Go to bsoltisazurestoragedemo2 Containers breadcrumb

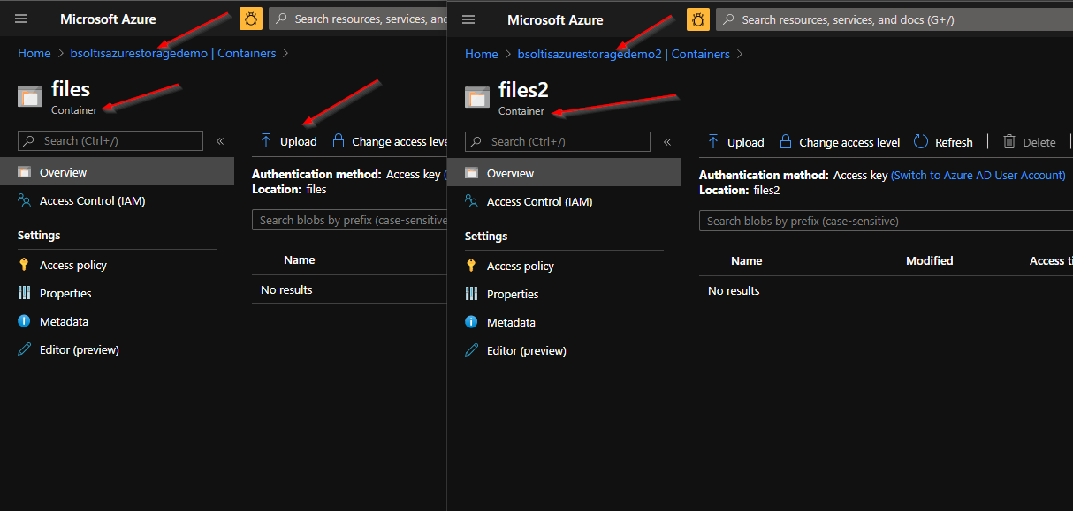click(623, 54)
